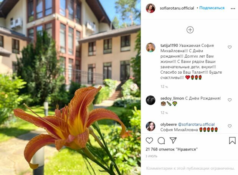Like the comment by olybeere
Image resolution: width=238 pixels, height=175 pixels.
pyautogui.click(x=230, y=126)
